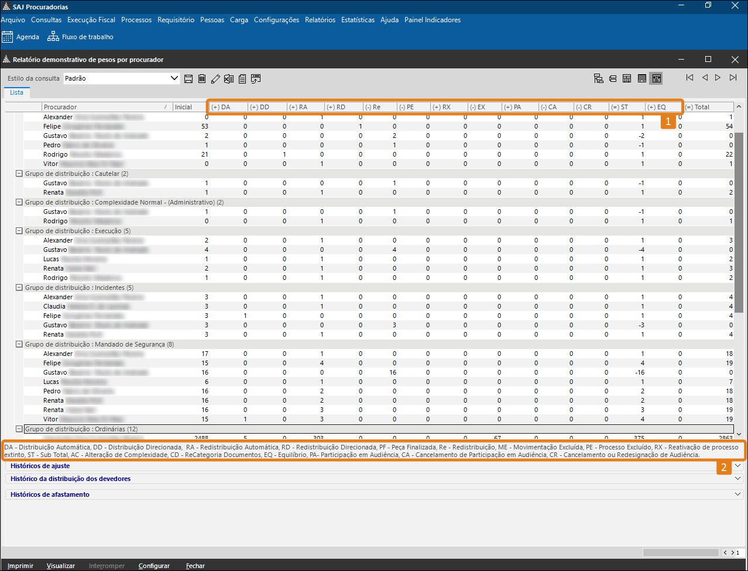Go to the last record arrow
This screenshot has height=571, width=748.
coord(733,78)
